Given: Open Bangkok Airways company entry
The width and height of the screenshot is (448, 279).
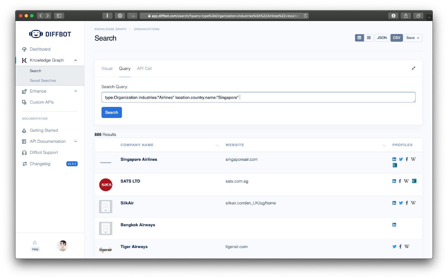Looking at the screenshot, I should pos(138,225).
